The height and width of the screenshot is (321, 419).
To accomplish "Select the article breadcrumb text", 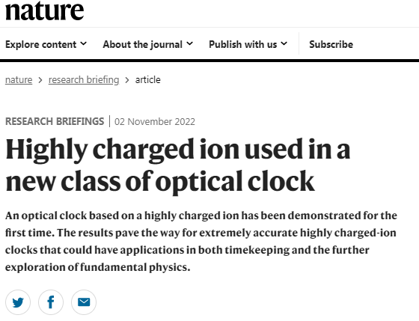I will [148, 79].
